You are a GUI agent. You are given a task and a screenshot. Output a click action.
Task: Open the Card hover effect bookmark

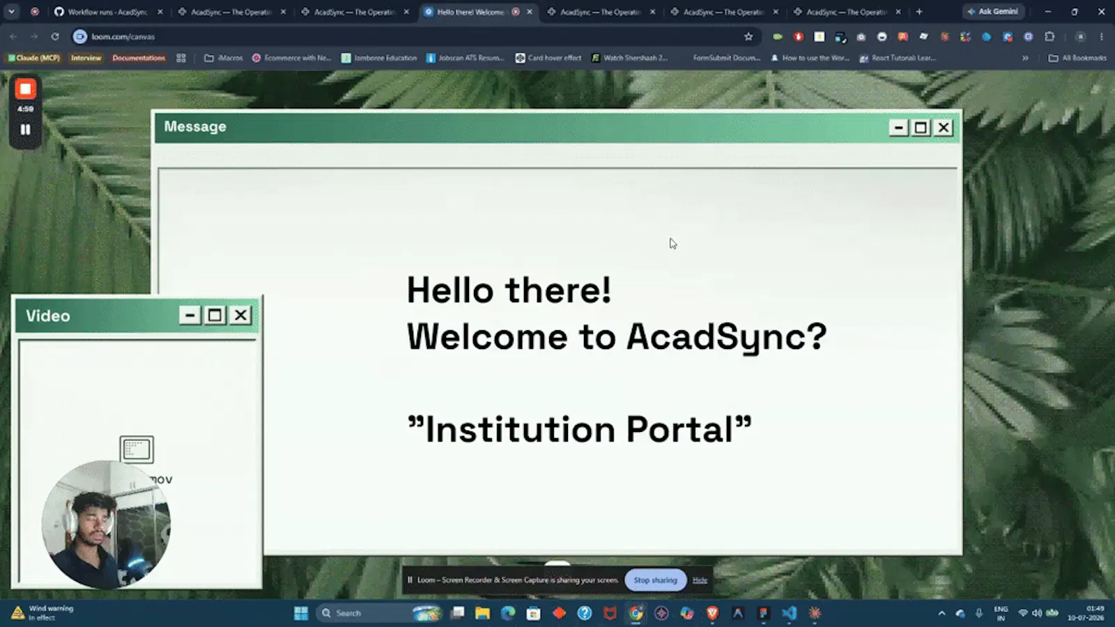[548, 59]
